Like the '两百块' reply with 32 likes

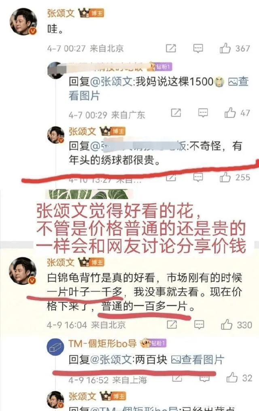[x=232, y=378]
